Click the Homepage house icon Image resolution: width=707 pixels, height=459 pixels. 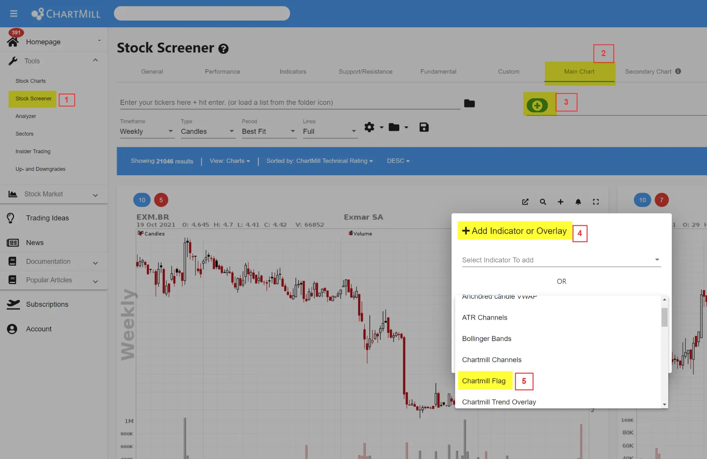point(13,42)
